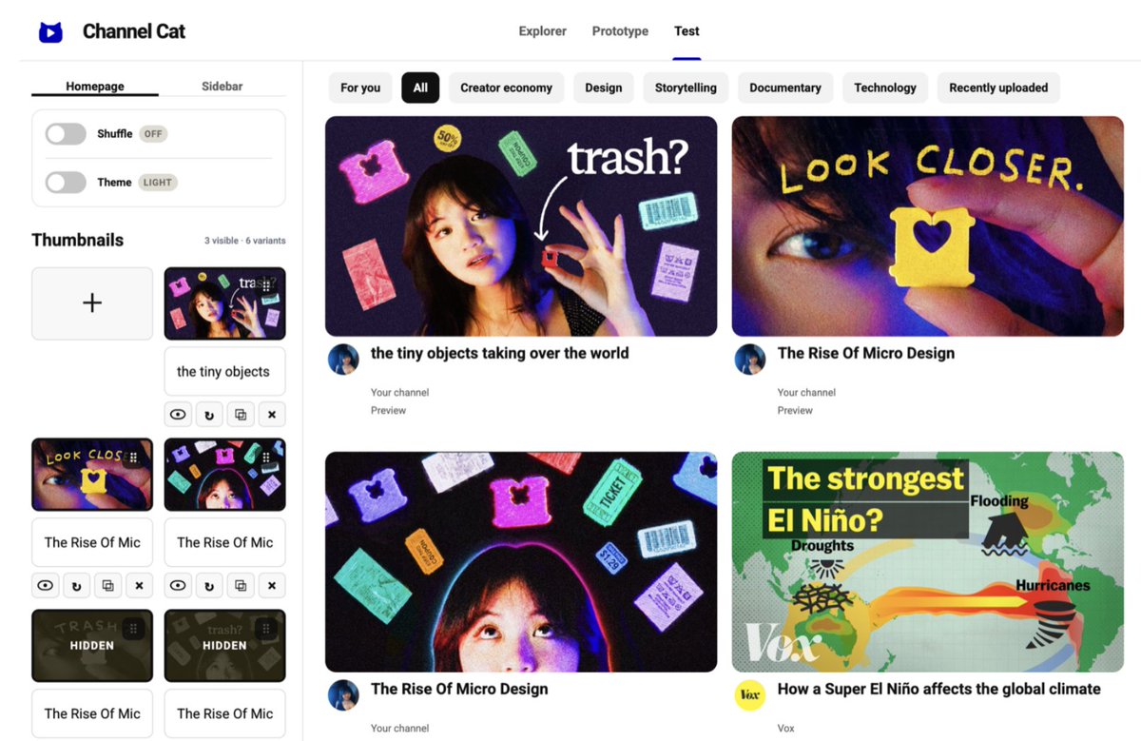The height and width of the screenshot is (741, 1141).
Task: Grab the drag handle on the sidebar "trash?" thumbnail
Action: (266, 284)
